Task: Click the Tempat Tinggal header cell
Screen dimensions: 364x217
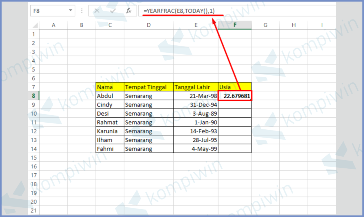Action: (x=149, y=87)
